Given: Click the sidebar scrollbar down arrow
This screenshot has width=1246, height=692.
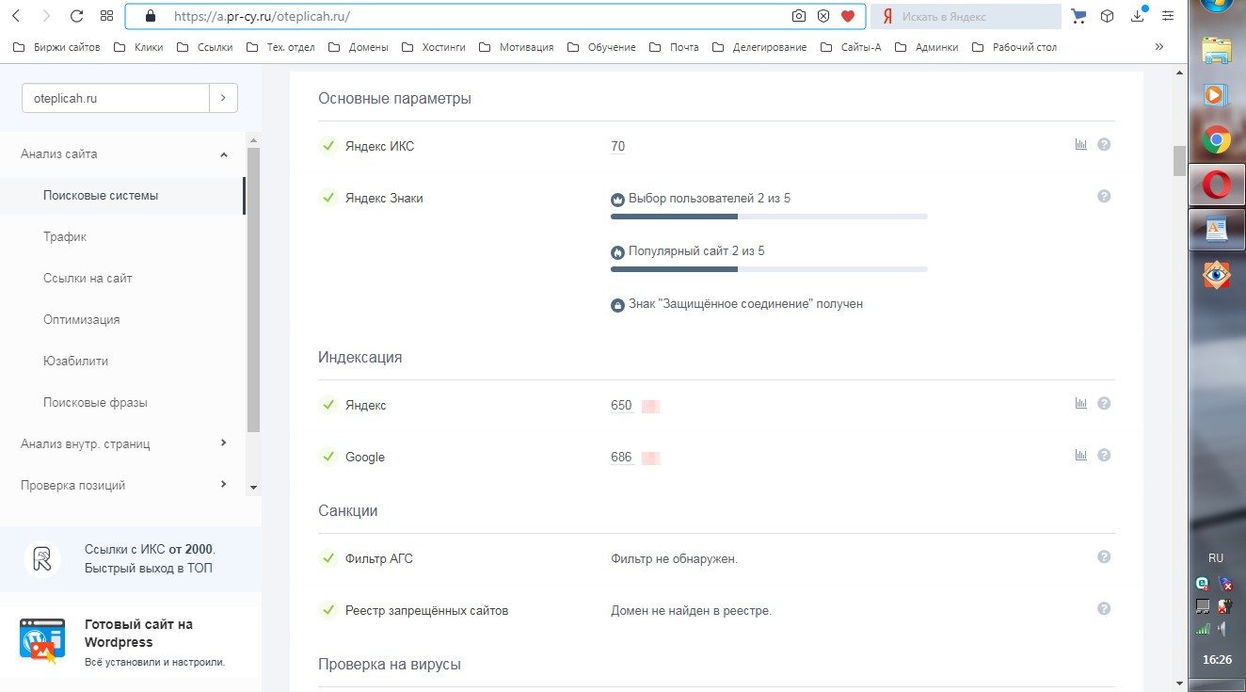Looking at the screenshot, I should tap(253, 488).
